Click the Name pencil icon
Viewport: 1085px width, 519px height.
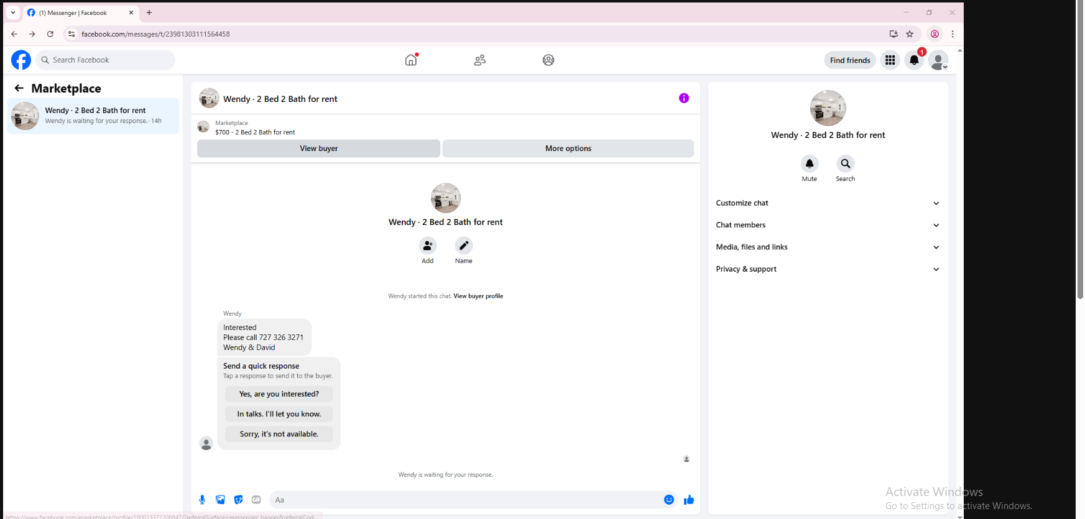pyautogui.click(x=464, y=246)
